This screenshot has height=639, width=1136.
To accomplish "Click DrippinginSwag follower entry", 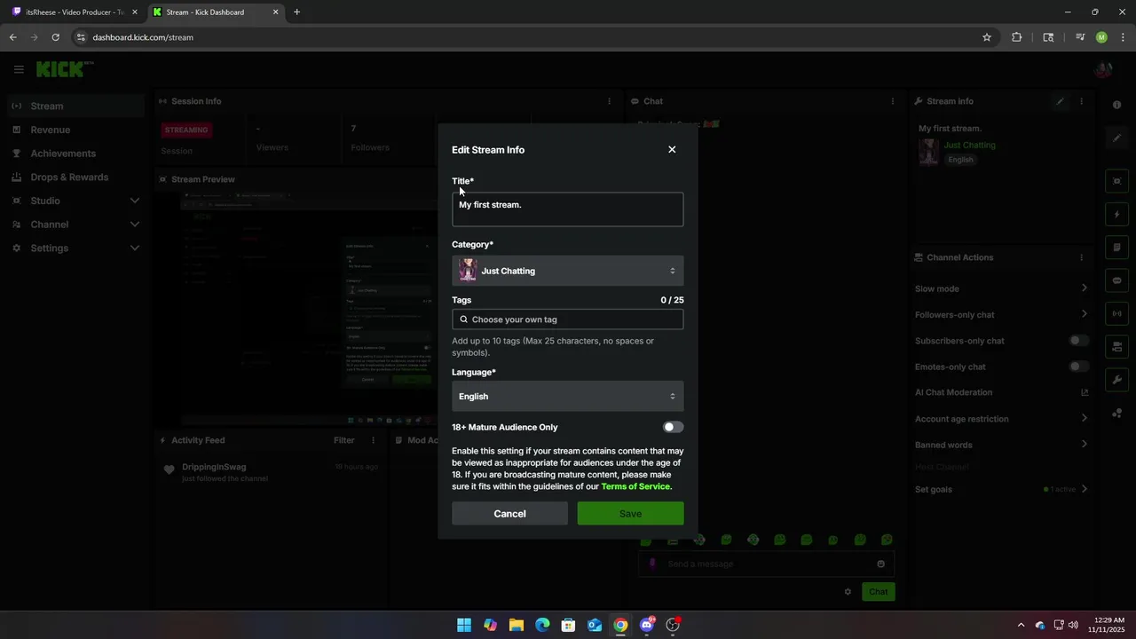I will (x=268, y=472).
